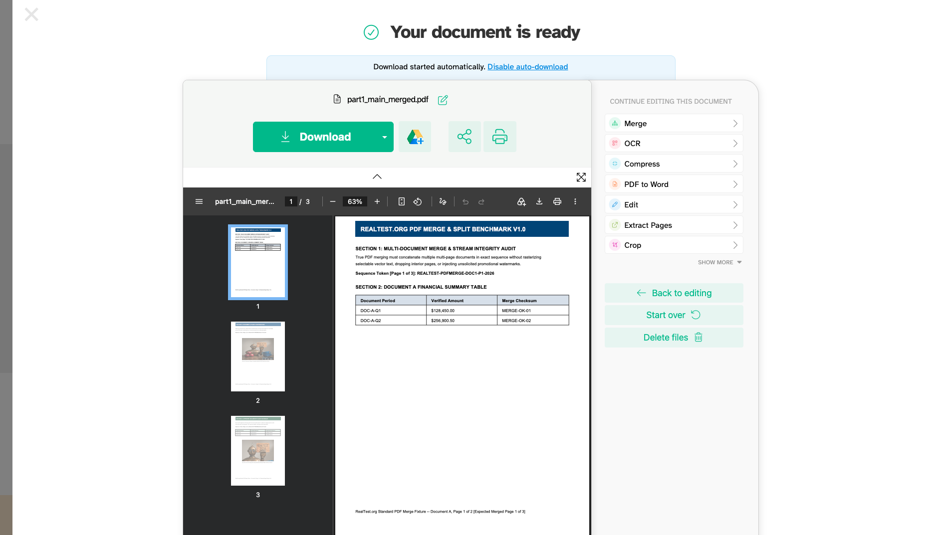Collapse the preview with the up chevron
The width and height of the screenshot is (929, 535).
point(377,177)
